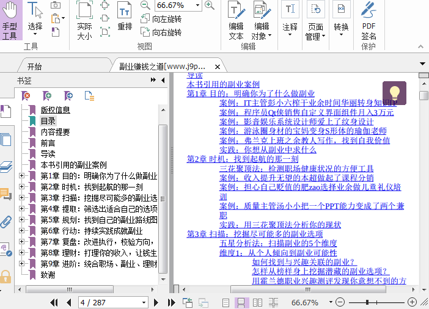Open the 第2章 时机 chapter link

(x=243, y=159)
